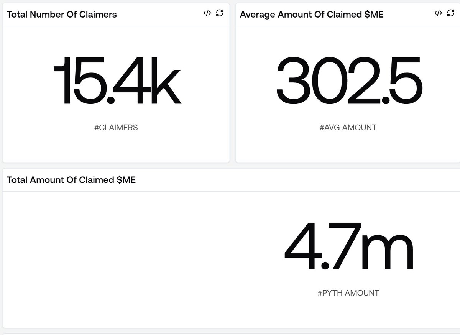
Task: Refresh the Average Amount Of Claimed $ME card
Action: (x=451, y=13)
